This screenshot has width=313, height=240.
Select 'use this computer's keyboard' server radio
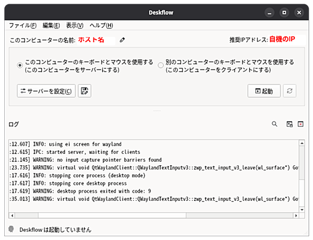pos(20,65)
